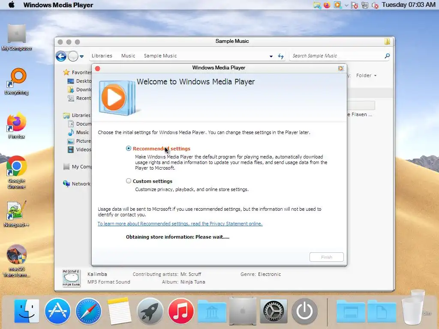Select Libraries in the navigation pane
The height and width of the screenshot is (329, 439).
77,115
